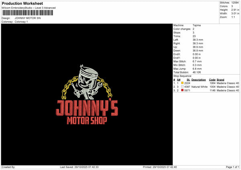Image resolution: width=241 pixels, height=170 pixels.
Task: Click the "N#" column header
Action: [x=179, y=80]
